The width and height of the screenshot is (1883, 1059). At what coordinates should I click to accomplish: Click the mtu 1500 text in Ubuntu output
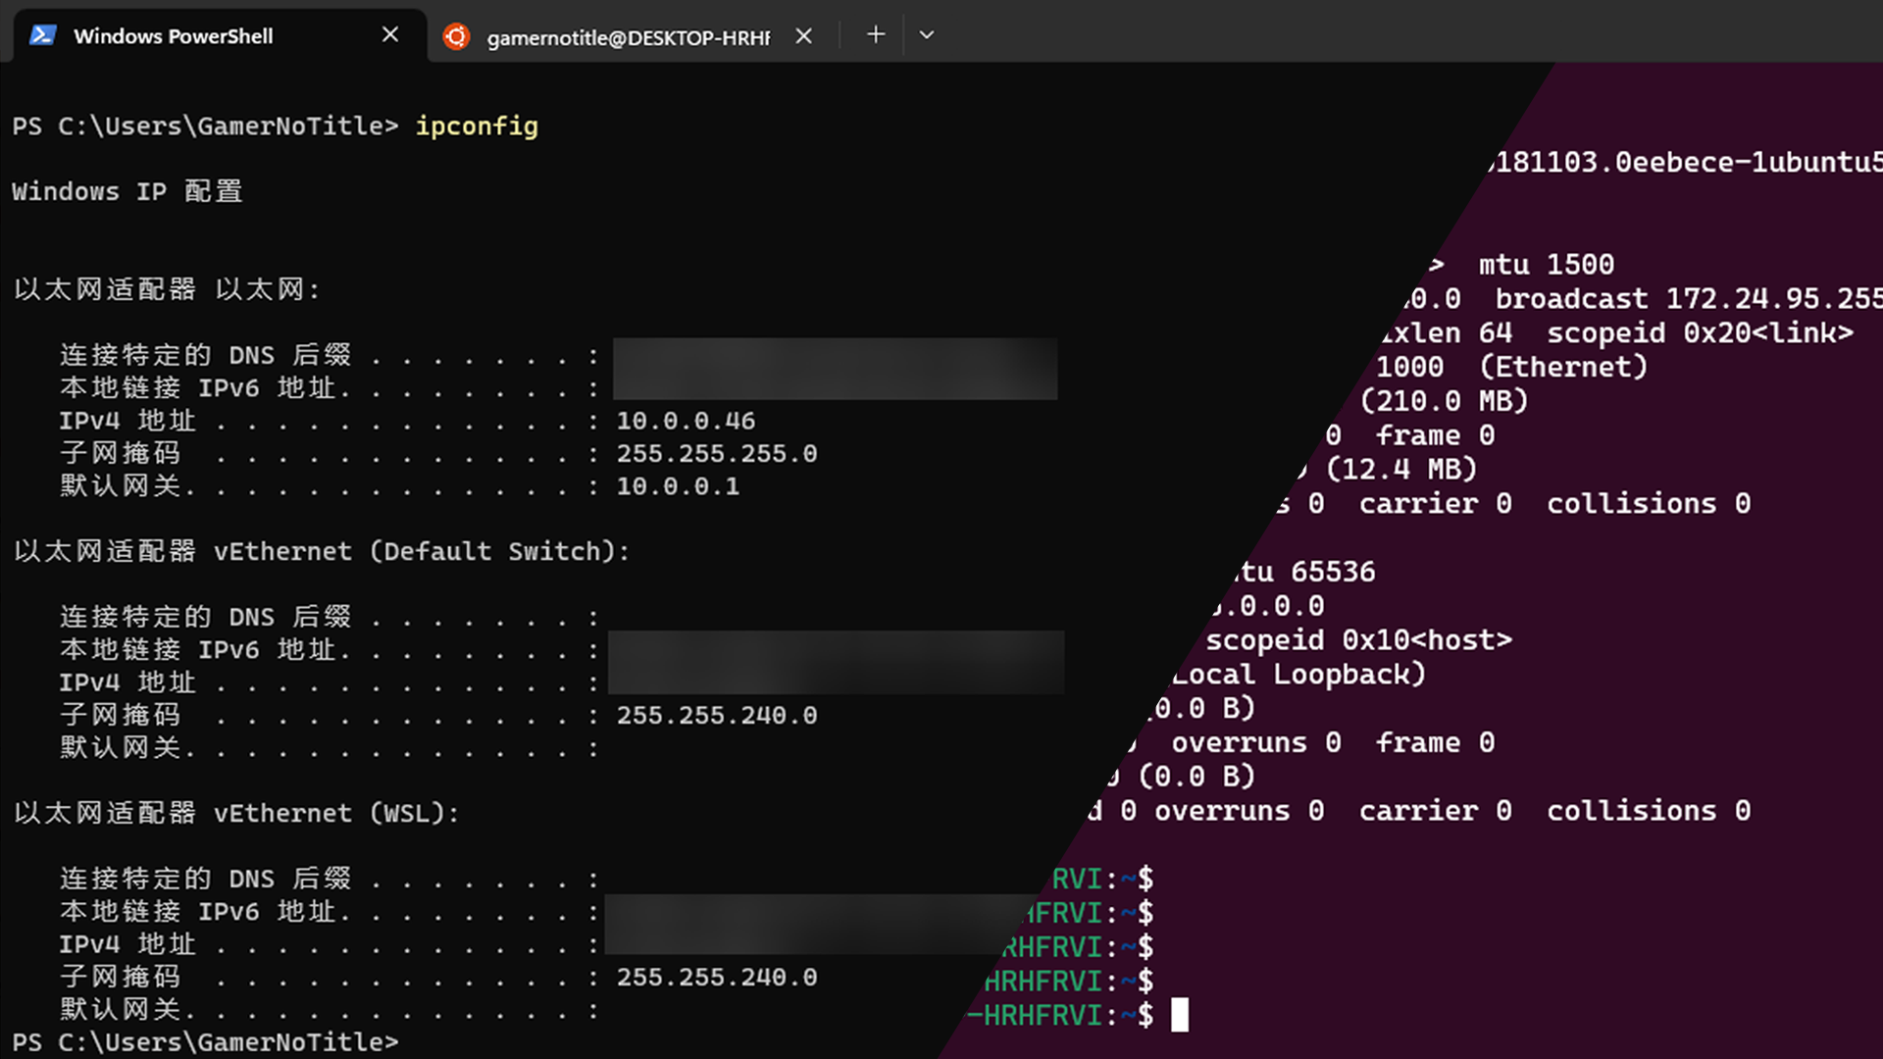pyautogui.click(x=1547, y=265)
